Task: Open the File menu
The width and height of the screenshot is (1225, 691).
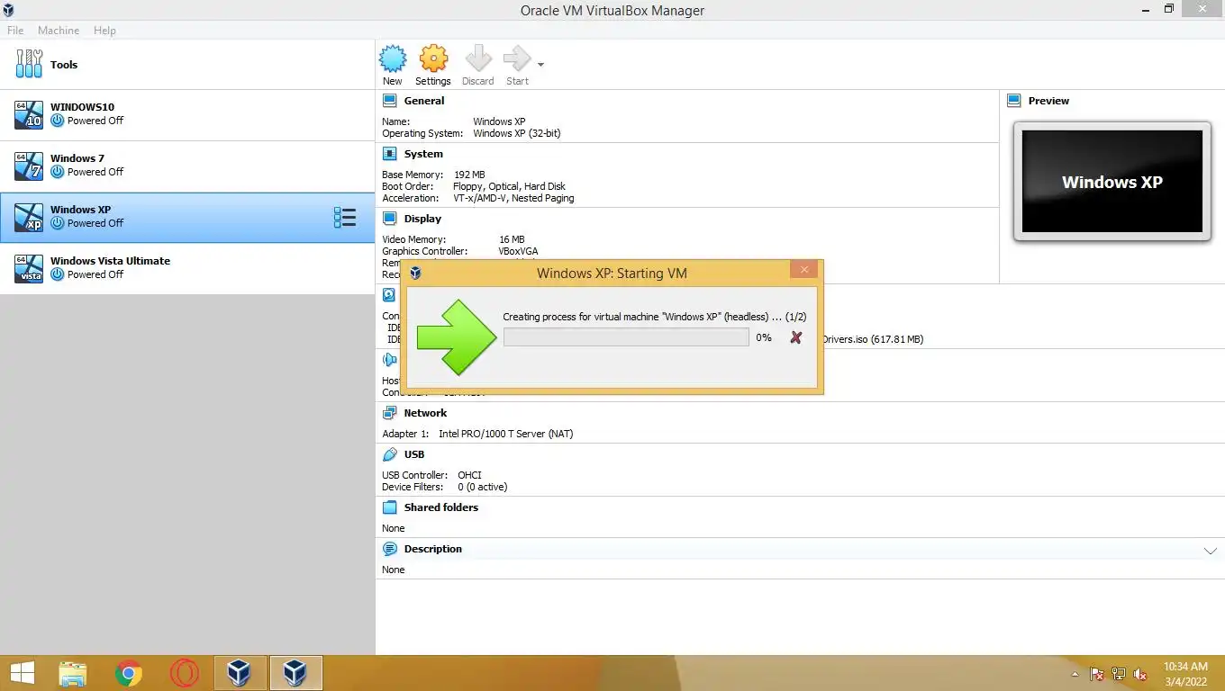Action: click(15, 31)
